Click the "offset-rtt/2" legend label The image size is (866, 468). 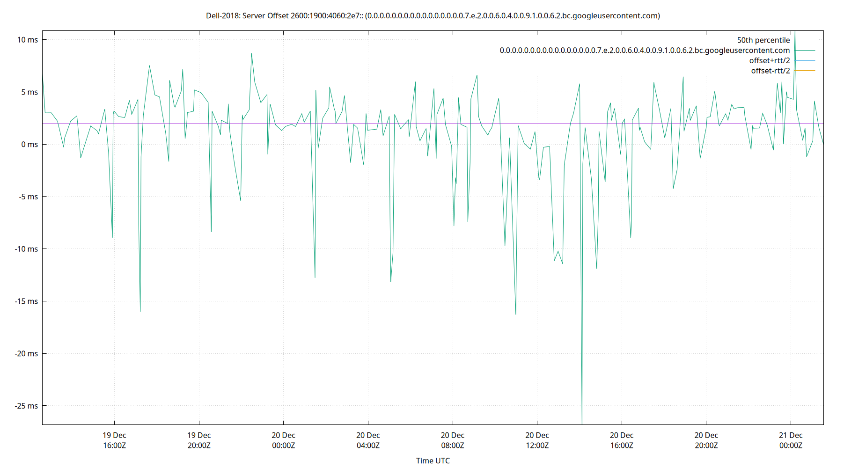770,71
